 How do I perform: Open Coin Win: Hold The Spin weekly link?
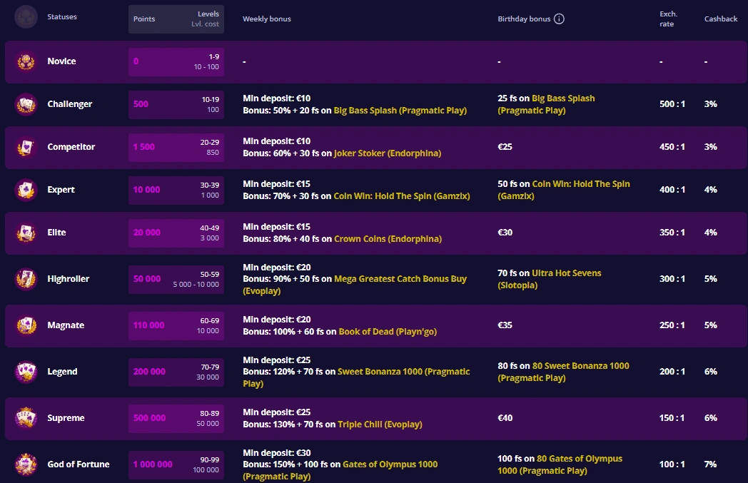(x=402, y=196)
